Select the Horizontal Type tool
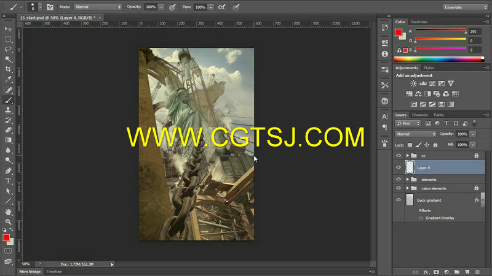The image size is (492, 276). (x=8, y=181)
